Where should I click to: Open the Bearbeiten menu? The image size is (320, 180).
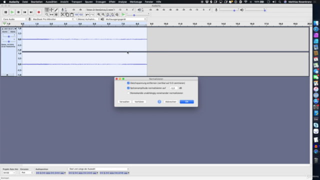coord(36,2)
